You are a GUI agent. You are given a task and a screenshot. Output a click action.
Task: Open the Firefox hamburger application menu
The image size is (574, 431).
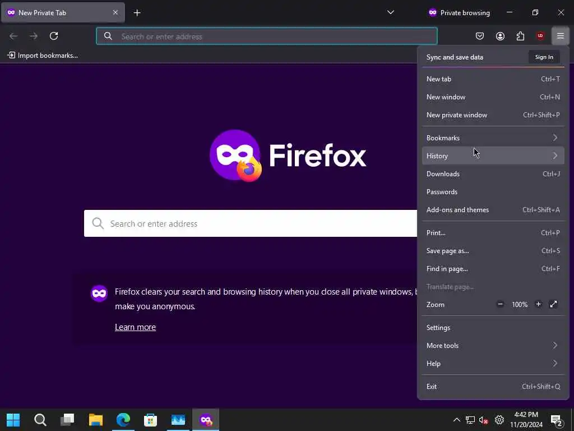click(560, 36)
